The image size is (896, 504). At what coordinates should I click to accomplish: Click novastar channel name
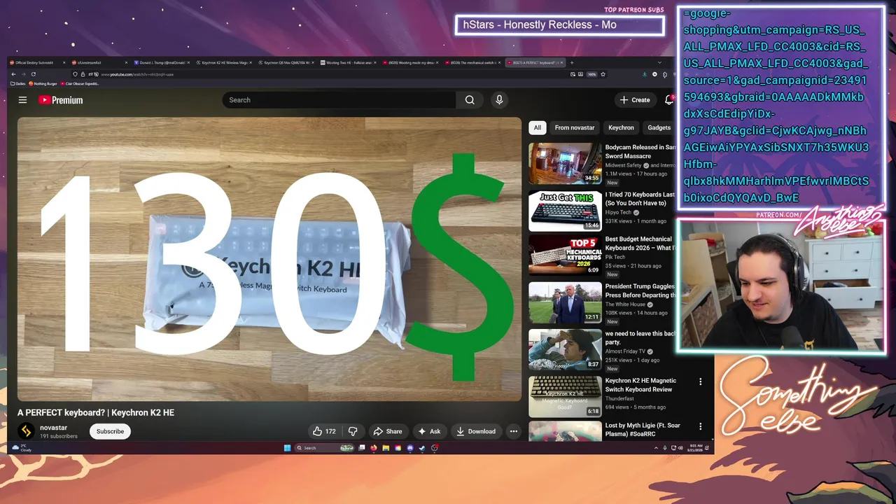54,428
